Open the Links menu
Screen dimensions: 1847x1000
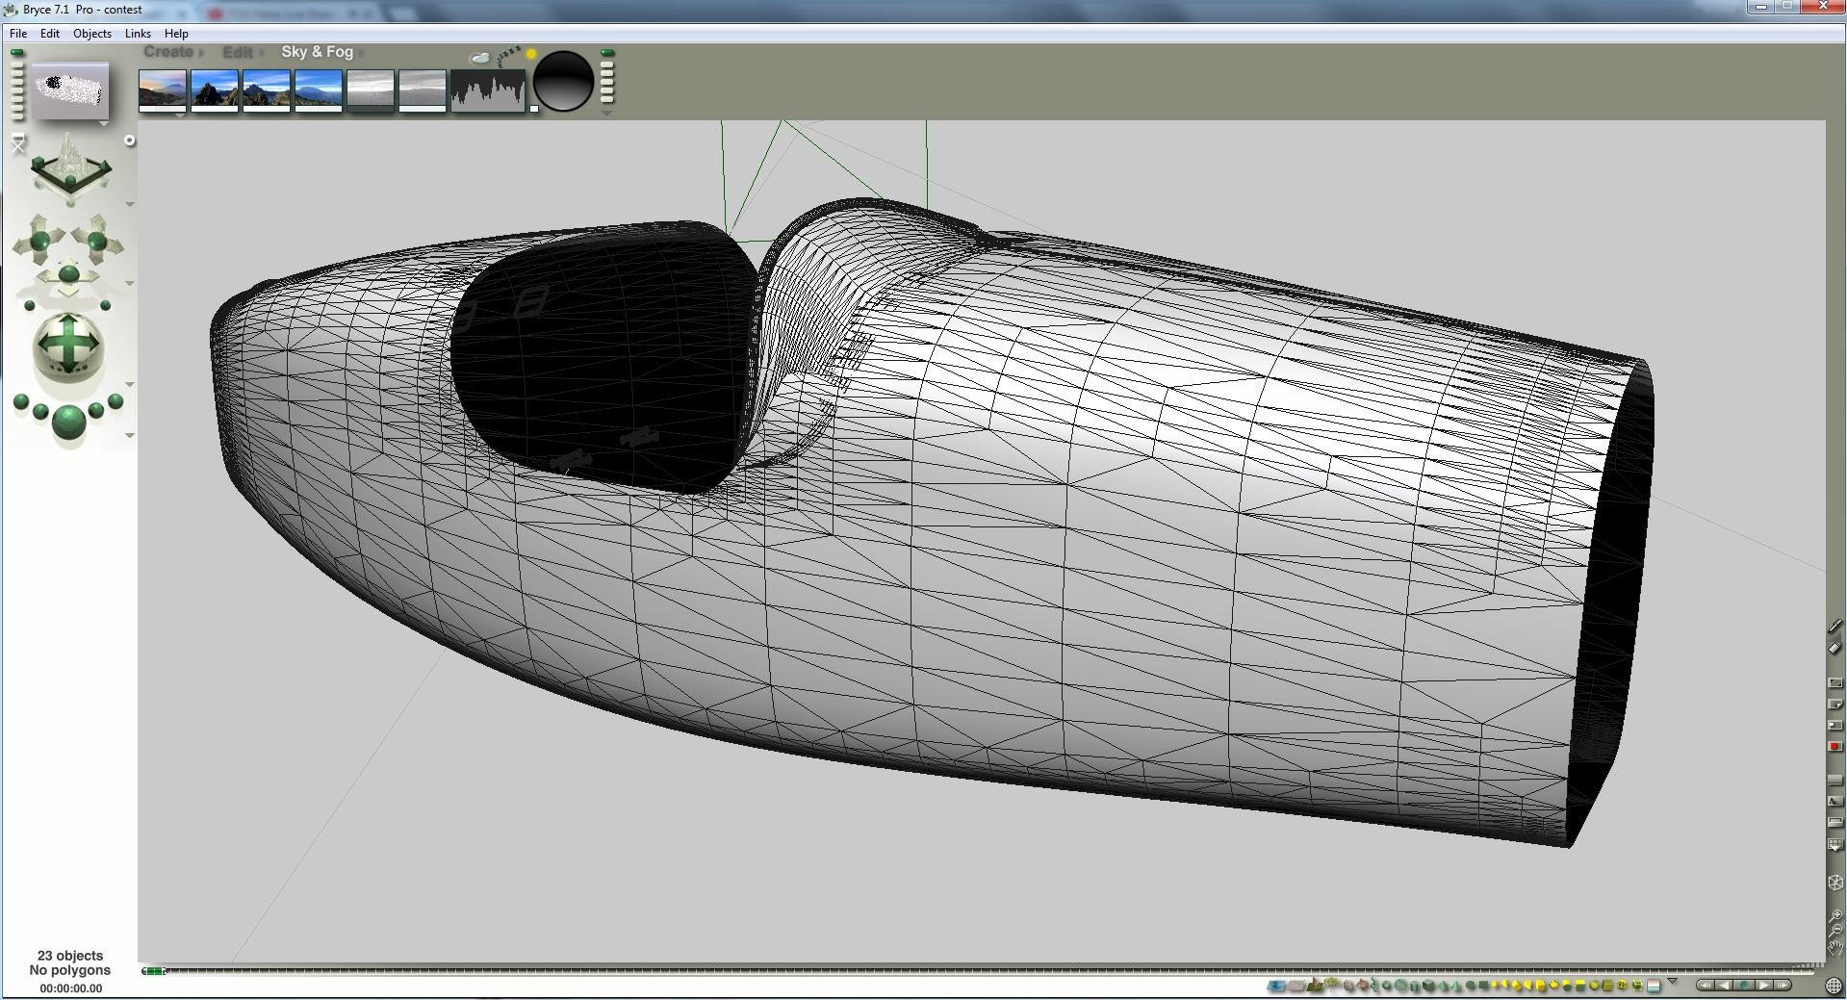tap(138, 33)
